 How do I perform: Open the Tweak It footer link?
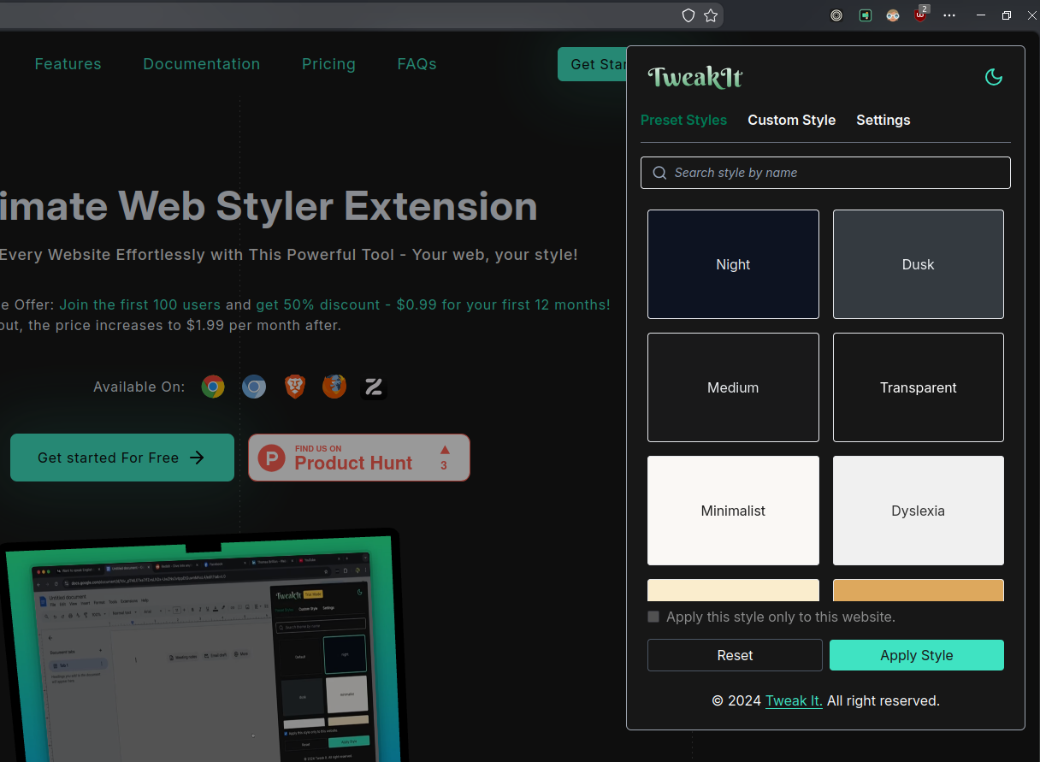coord(794,700)
